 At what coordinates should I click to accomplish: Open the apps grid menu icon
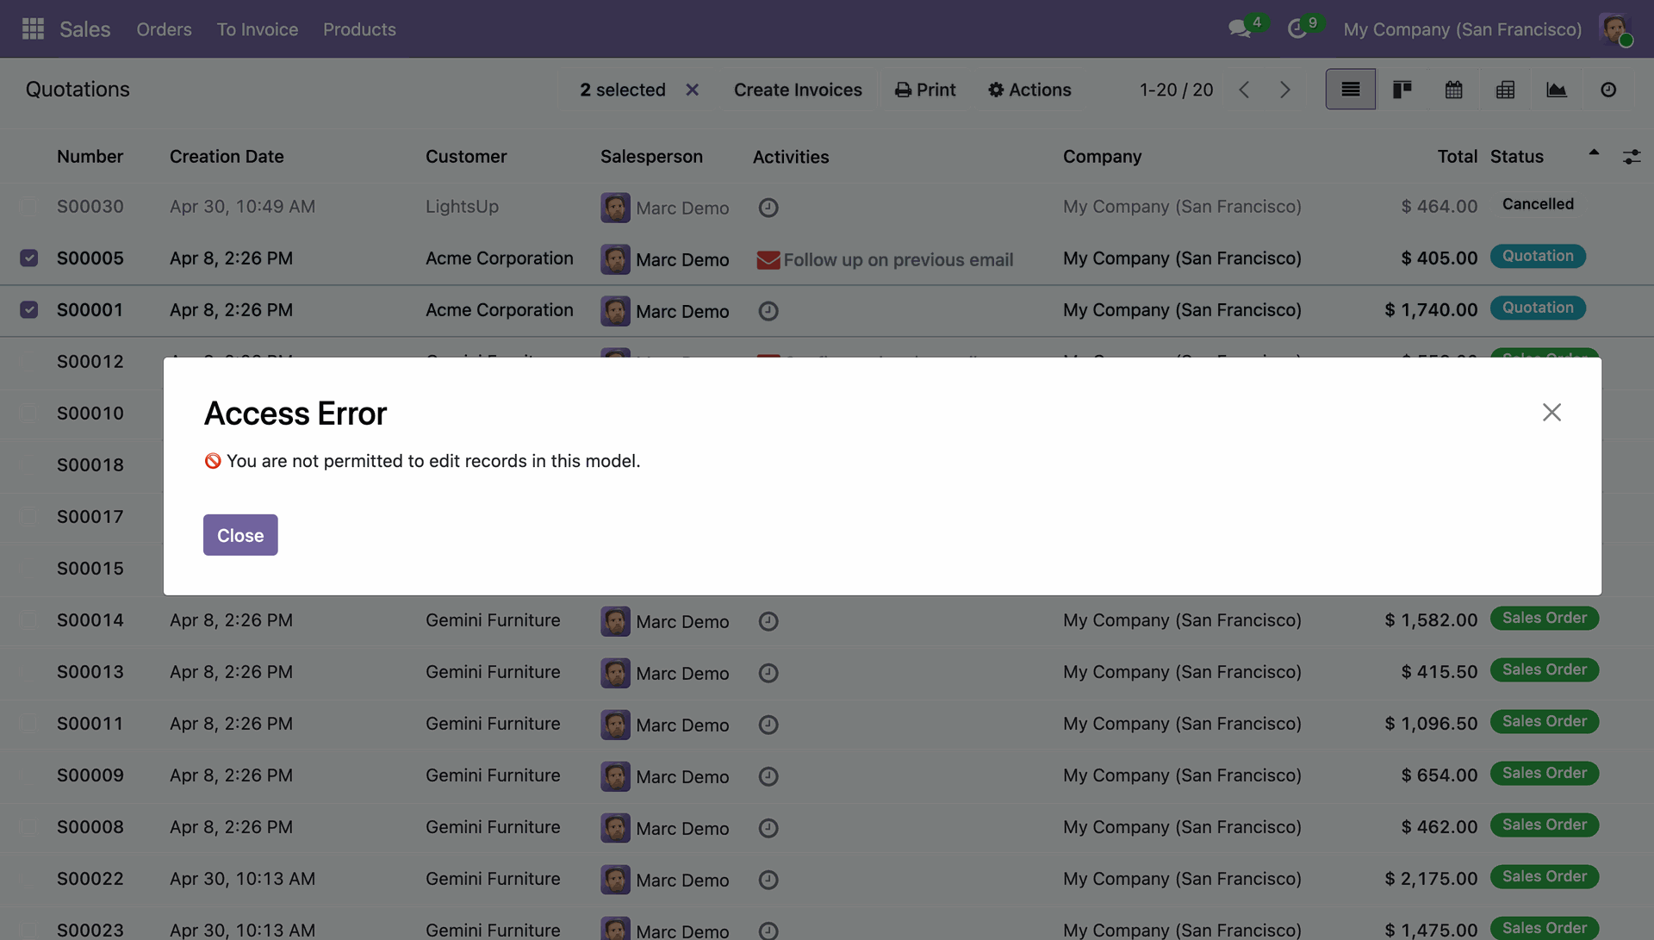coord(33,28)
